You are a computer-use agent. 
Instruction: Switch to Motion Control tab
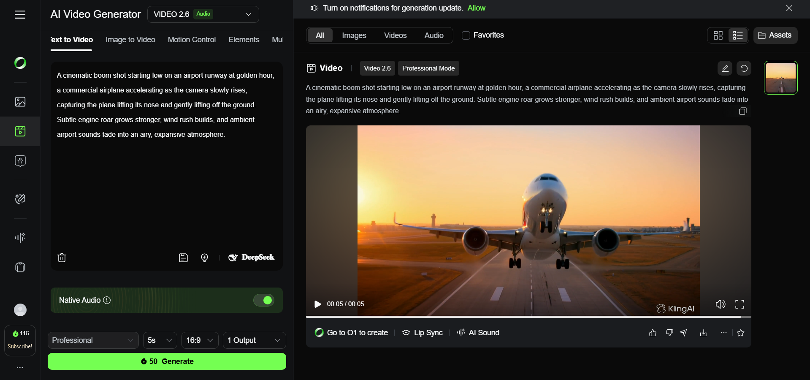tap(192, 40)
